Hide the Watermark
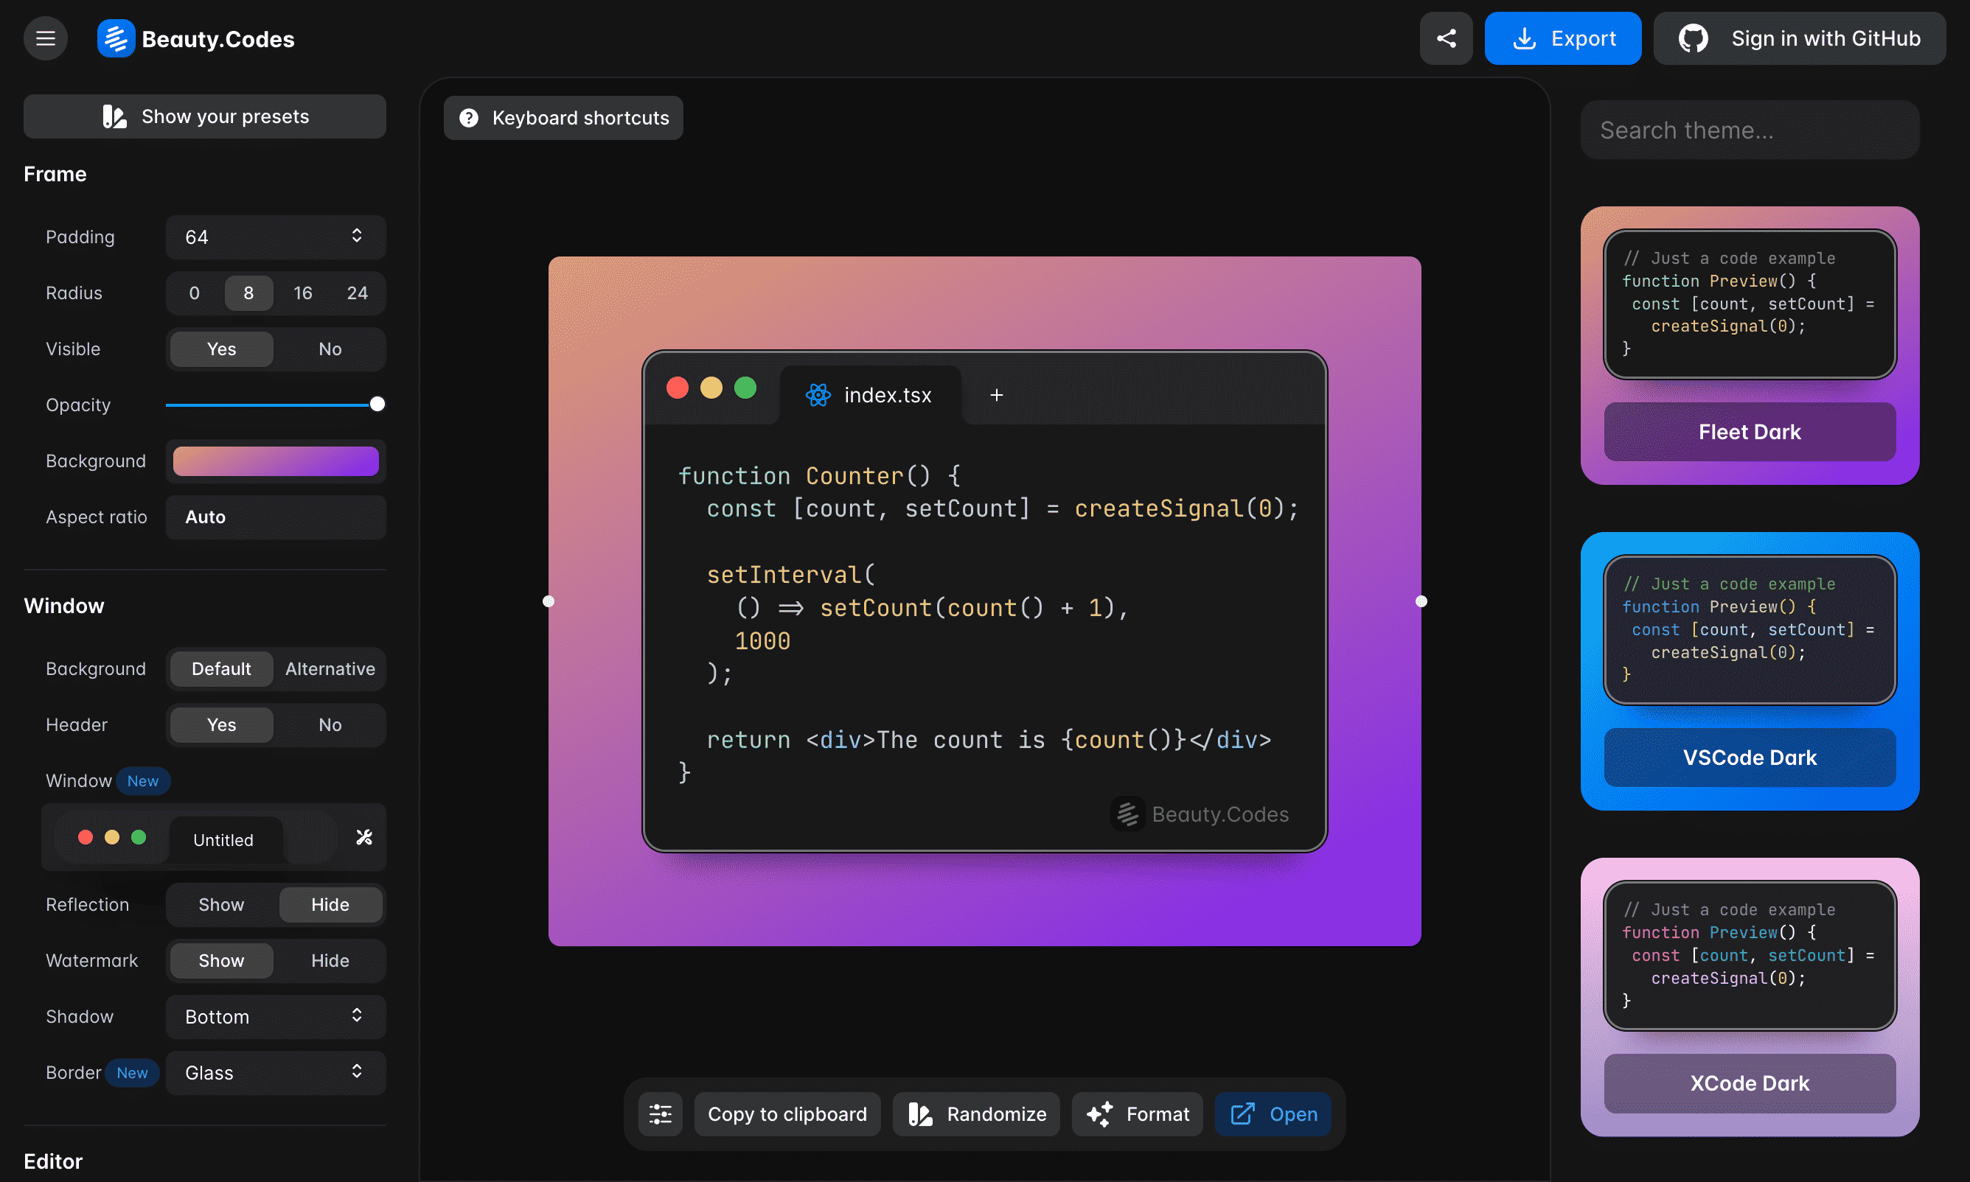 pos(330,961)
